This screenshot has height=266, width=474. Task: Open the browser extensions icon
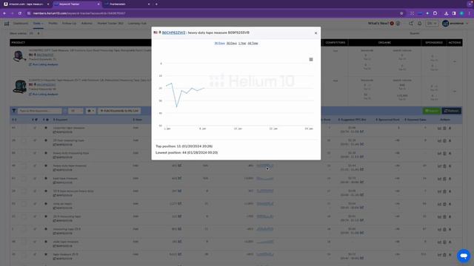point(435,13)
